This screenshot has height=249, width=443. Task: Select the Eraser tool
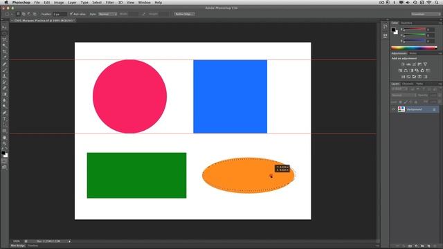click(4, 89)
